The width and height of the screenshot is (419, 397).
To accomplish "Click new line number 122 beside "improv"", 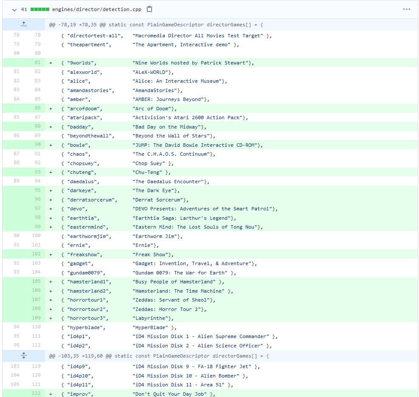I will [x=37, y=393].
